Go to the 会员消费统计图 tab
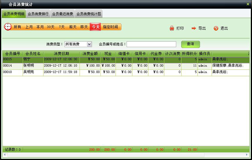The width and height of the screenshot is (252, 160). pyautogui.click(x=89, y=14)
